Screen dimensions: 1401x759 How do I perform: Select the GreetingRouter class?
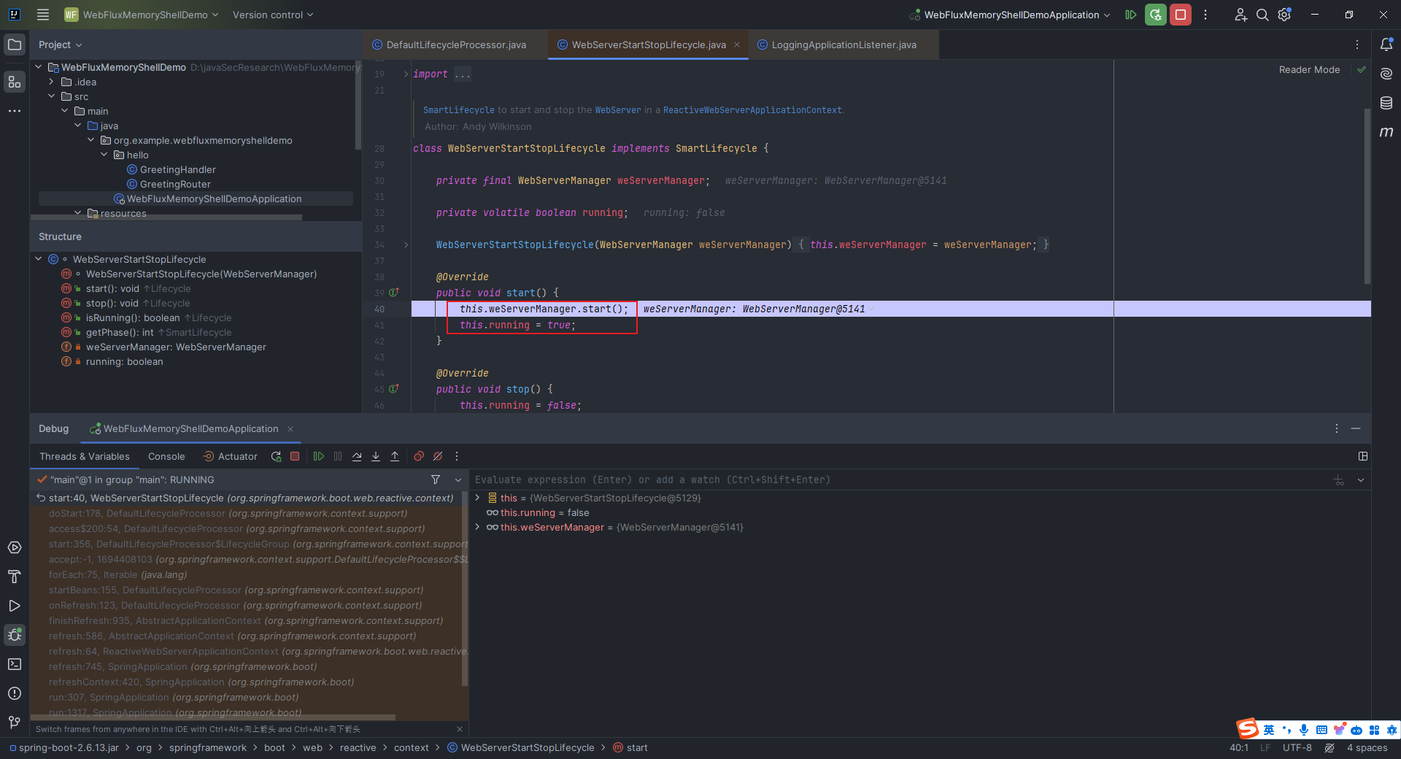pyautogui.click(x=175, y=184)
